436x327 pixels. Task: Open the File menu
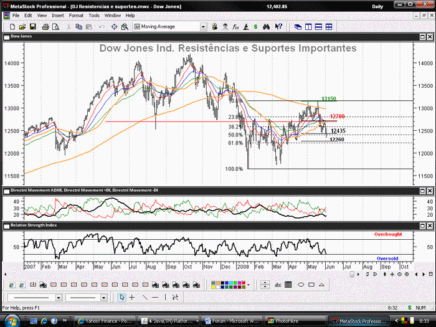pos(16,16)
